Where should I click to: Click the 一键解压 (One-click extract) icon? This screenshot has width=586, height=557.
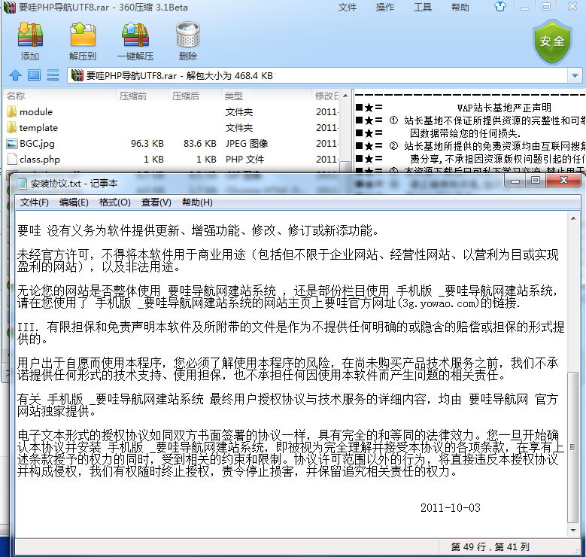point(135,40)
